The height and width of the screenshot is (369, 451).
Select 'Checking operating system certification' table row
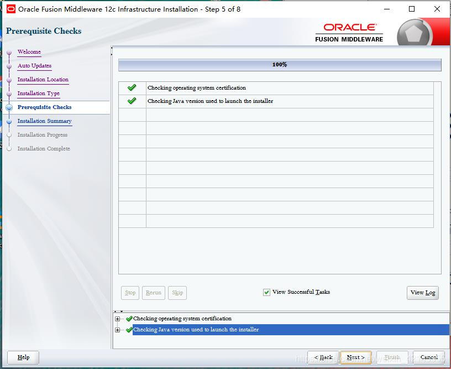point(276,88)
